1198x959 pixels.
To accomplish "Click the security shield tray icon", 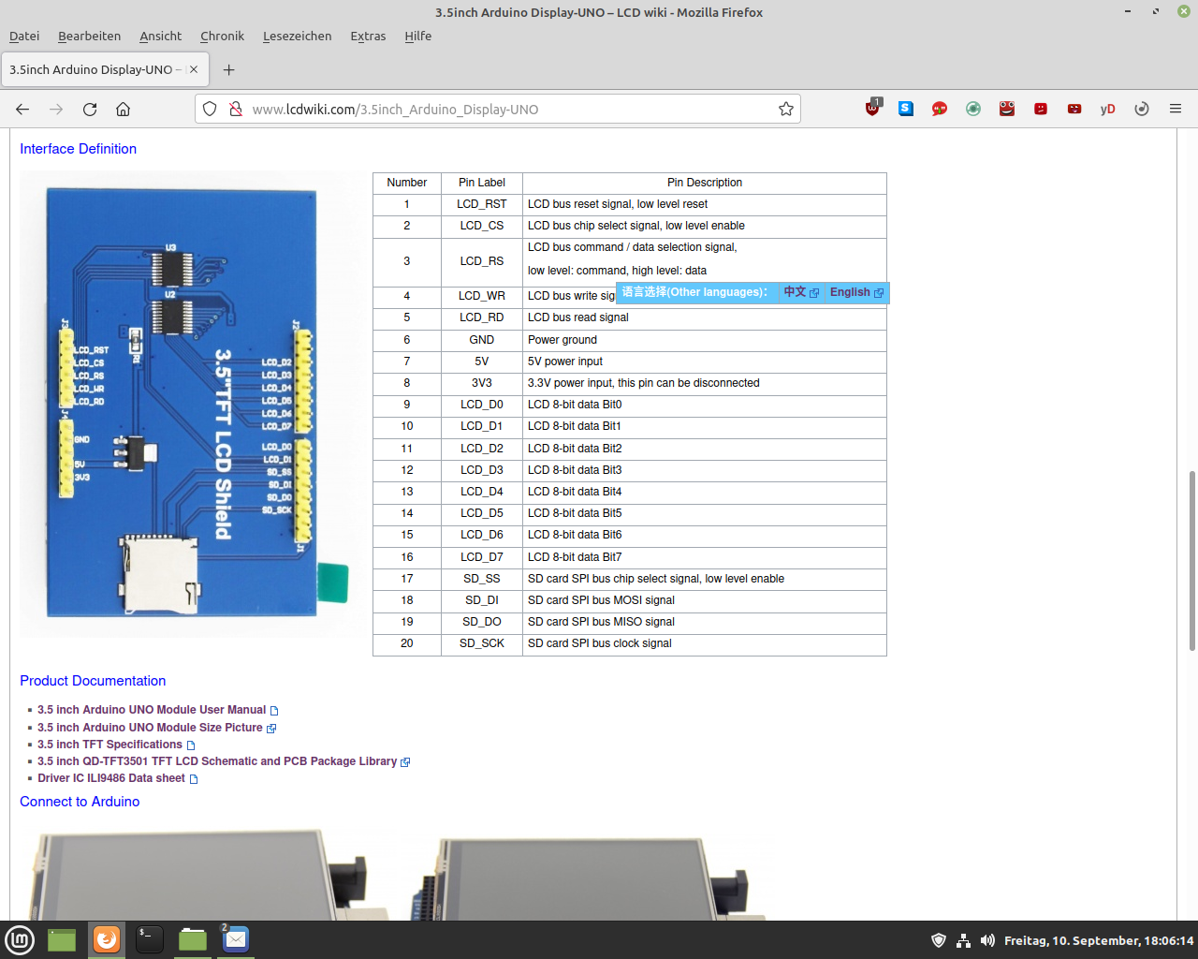I will [939, 940].
